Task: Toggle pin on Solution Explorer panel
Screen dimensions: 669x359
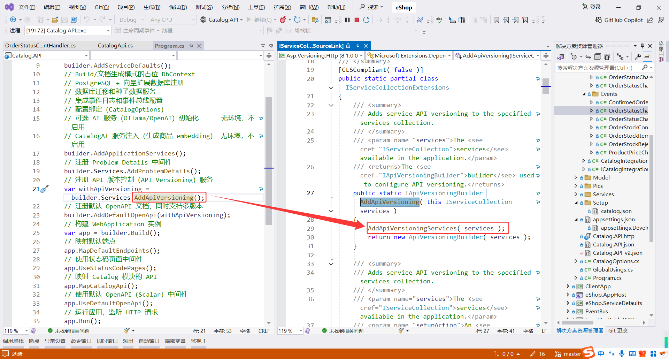Action: pos(642,46)
